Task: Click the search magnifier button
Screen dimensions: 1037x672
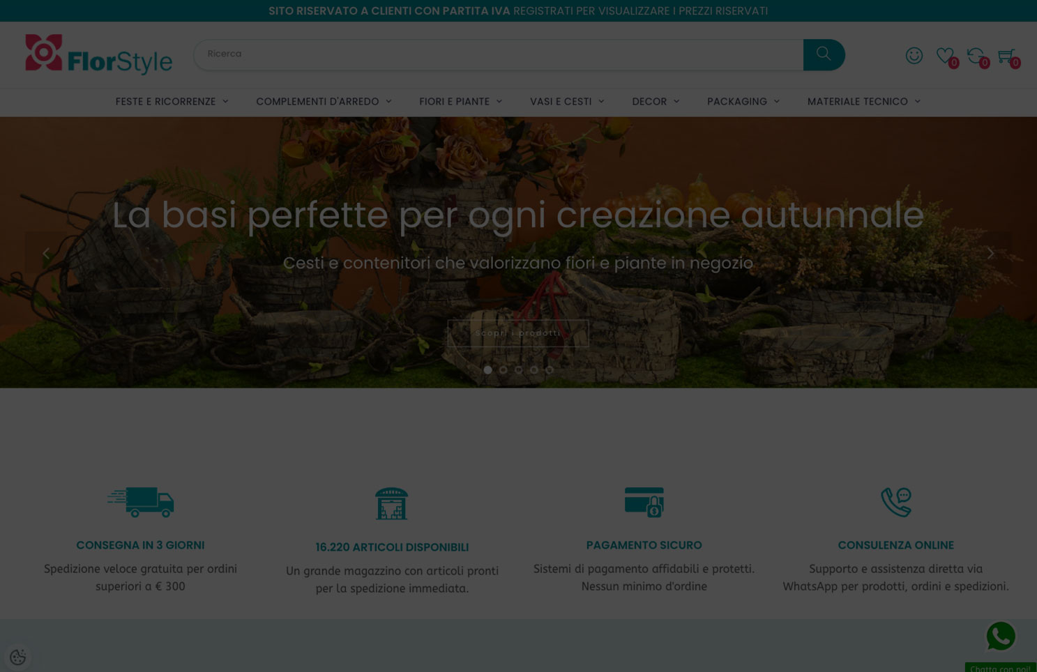Action: coord(824,54)
